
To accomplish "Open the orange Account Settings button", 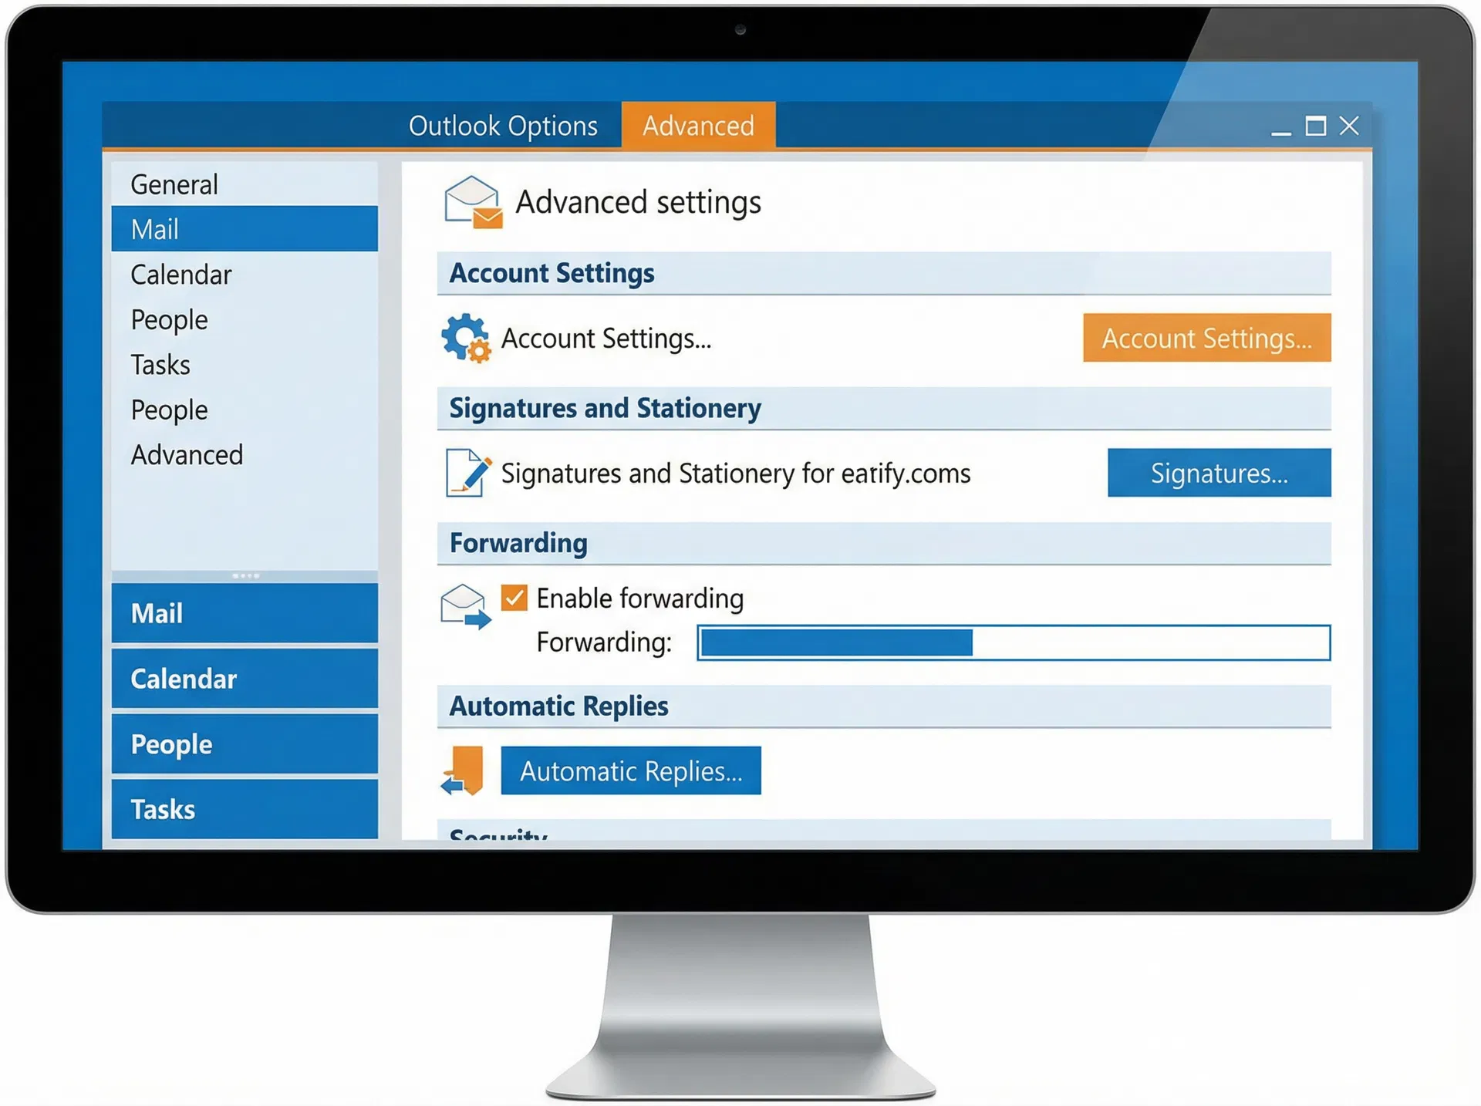I will tap(1206, 338).
